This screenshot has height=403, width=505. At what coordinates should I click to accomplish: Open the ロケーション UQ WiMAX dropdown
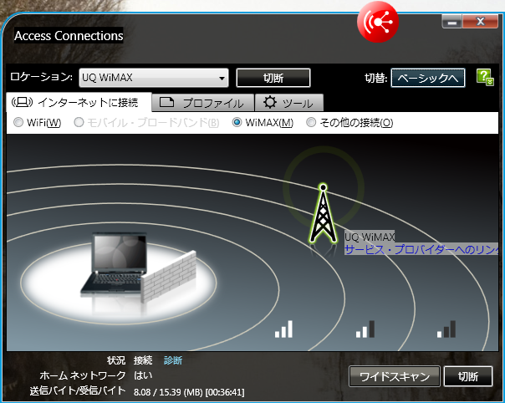(154, 78)
